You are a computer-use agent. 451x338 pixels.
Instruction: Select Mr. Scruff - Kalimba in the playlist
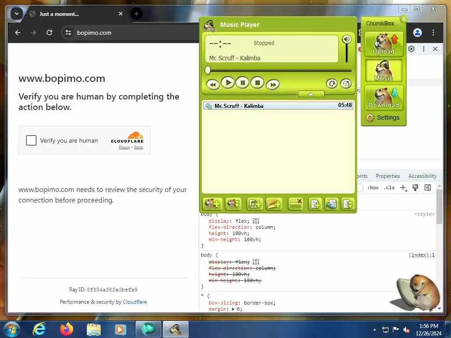[278, 106]
